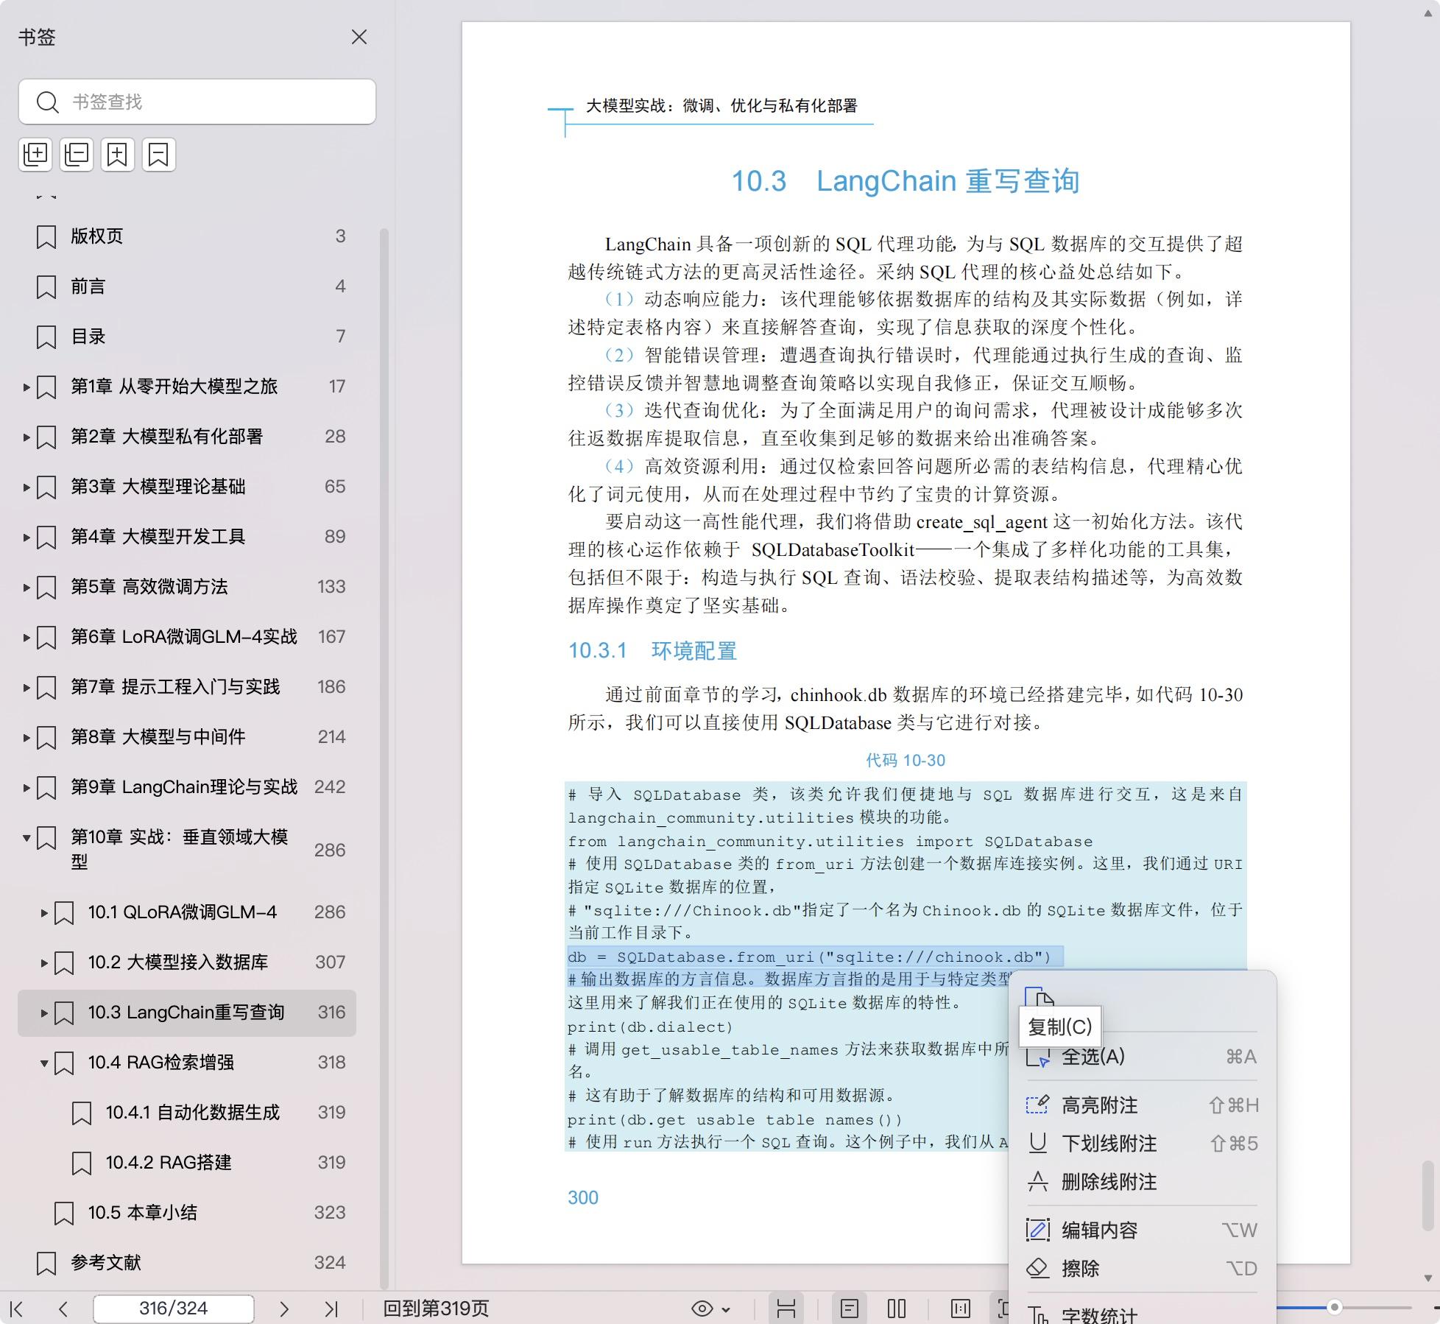Go to last page button
1440x1324 pixels.
331,1309
